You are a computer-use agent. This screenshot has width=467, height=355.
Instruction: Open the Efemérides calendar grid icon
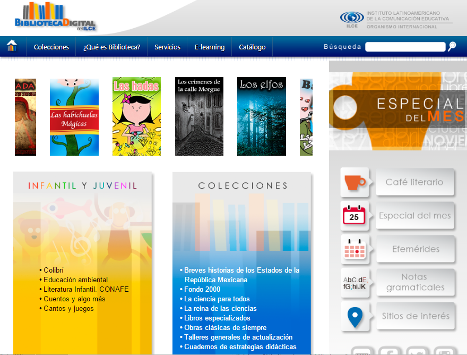coord(355,249)
